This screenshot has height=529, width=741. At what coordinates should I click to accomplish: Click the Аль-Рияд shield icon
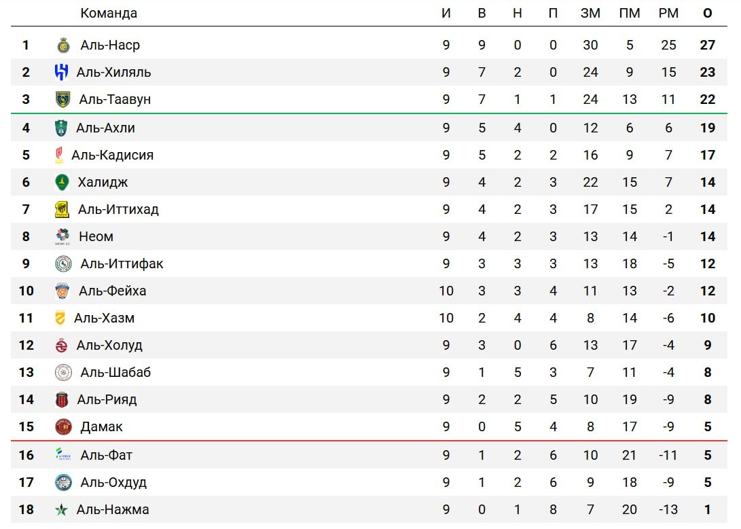click(x=61, y=399)
